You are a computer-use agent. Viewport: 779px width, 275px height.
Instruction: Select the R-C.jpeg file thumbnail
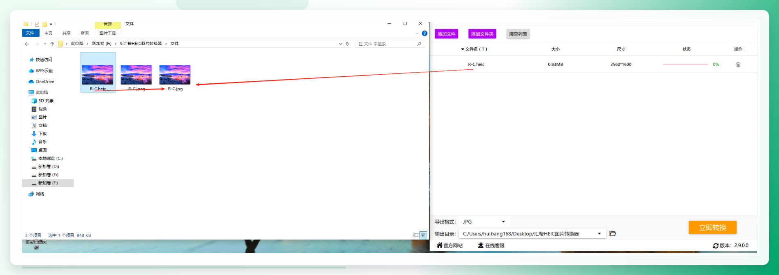[x=136, y=75]
